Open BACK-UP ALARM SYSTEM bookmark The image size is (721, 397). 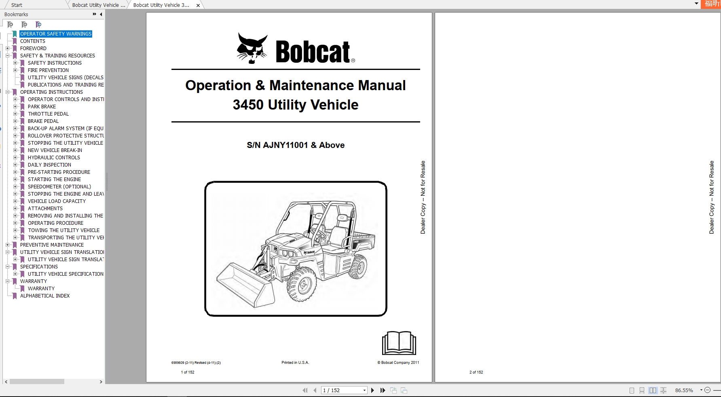(66, 129)
